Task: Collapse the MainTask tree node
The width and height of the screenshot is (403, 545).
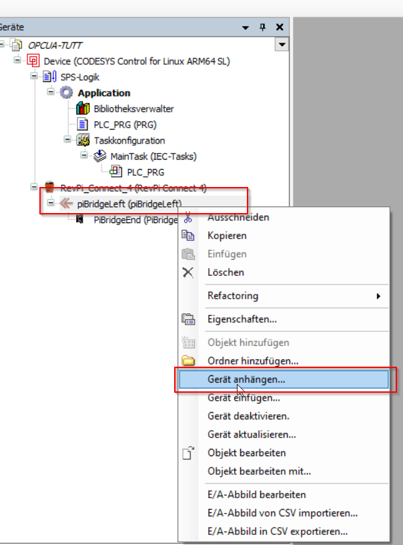Action: pyautogui.click(x=84, y=156)
